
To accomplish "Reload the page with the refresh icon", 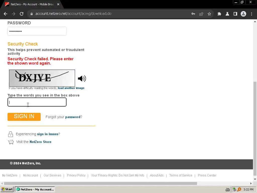I will coord(22,14).
